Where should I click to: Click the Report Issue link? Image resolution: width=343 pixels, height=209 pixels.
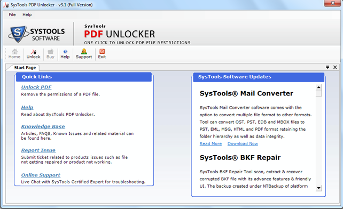coord(38,150)
